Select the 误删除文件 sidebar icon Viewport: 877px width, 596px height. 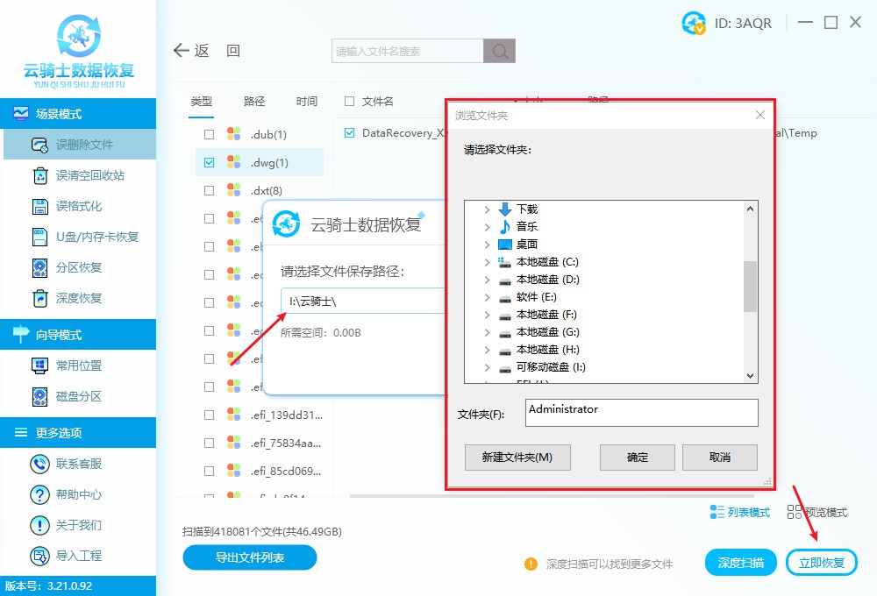39,145
